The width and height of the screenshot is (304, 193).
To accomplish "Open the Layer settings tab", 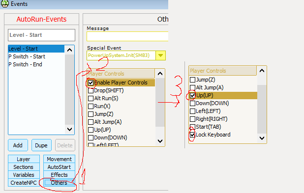I will (24, 159).
